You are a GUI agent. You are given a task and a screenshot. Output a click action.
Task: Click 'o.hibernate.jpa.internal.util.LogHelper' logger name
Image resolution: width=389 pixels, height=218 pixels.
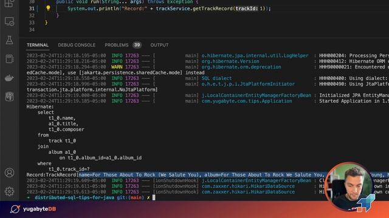click(255, 56)
